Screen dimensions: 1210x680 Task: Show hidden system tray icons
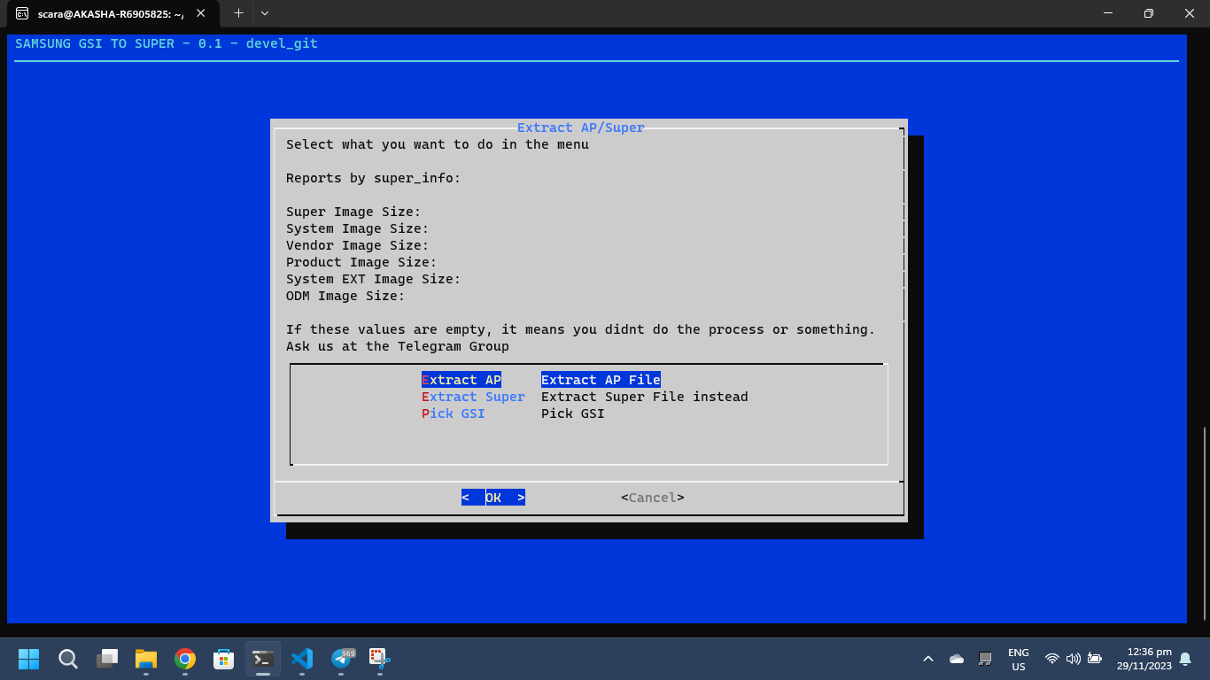point(928,659)
